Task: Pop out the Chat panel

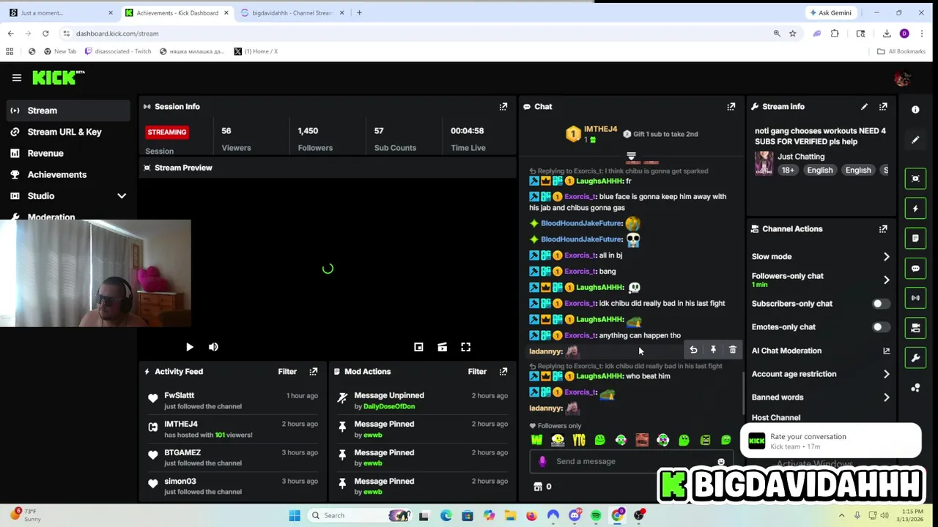Action: (731, 107)
